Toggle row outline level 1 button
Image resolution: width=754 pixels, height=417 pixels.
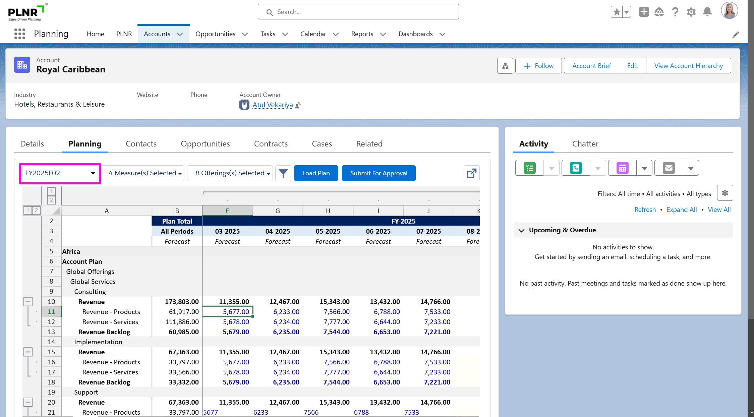[x=28, y=211]
